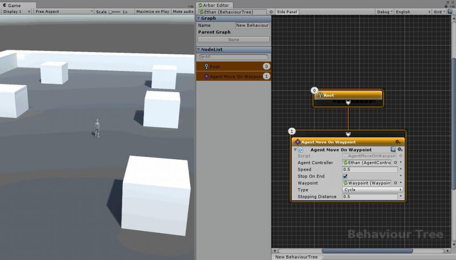Click the Arbor help icon beside Grid
Screen dimensions: 456x260
coord(449,12)
